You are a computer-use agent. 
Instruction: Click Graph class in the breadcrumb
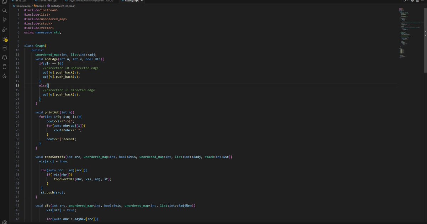point(40,6)
